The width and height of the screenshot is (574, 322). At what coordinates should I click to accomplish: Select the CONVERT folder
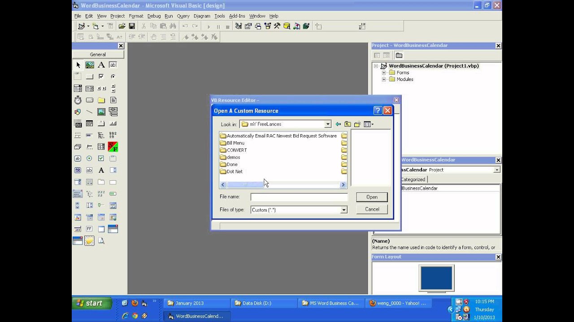click(x=233, y=150)
